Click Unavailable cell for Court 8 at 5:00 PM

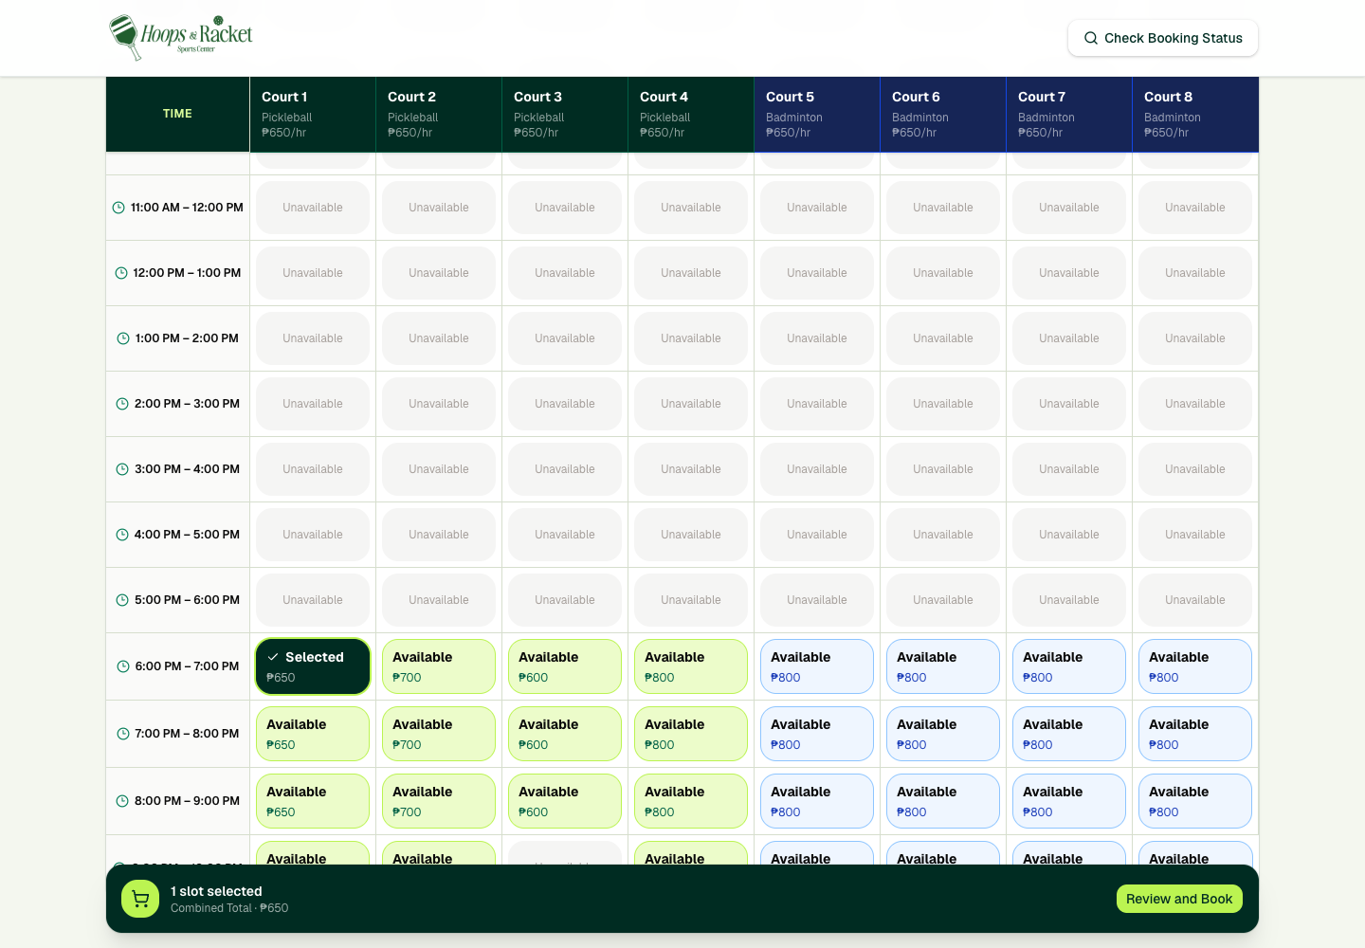(x=1195, y=600)
